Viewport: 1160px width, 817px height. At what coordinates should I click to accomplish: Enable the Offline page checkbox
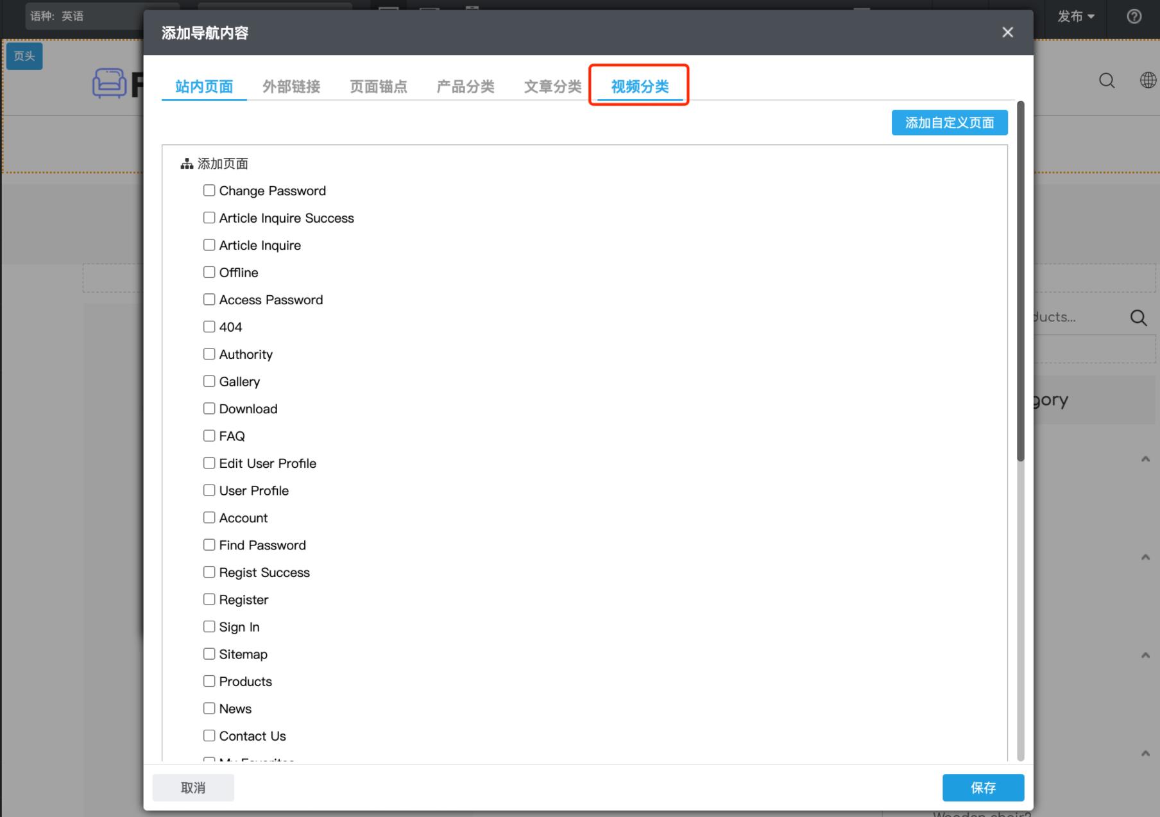coord(209,271)
